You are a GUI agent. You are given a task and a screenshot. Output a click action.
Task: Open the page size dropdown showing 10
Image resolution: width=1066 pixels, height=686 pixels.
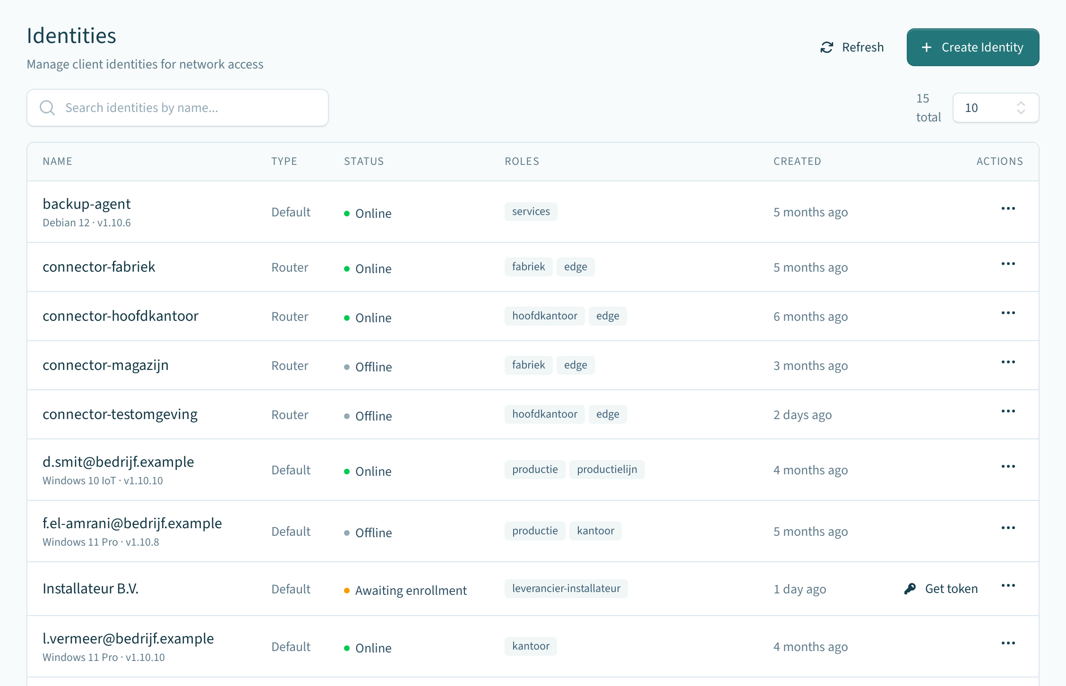[x=996, y=108]
